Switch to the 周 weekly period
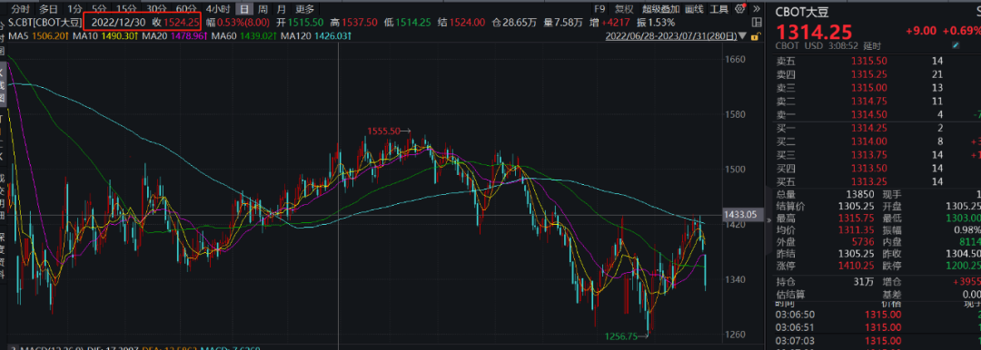The height and width of the screenshot is (350, 981). click(x=263, y=9)
